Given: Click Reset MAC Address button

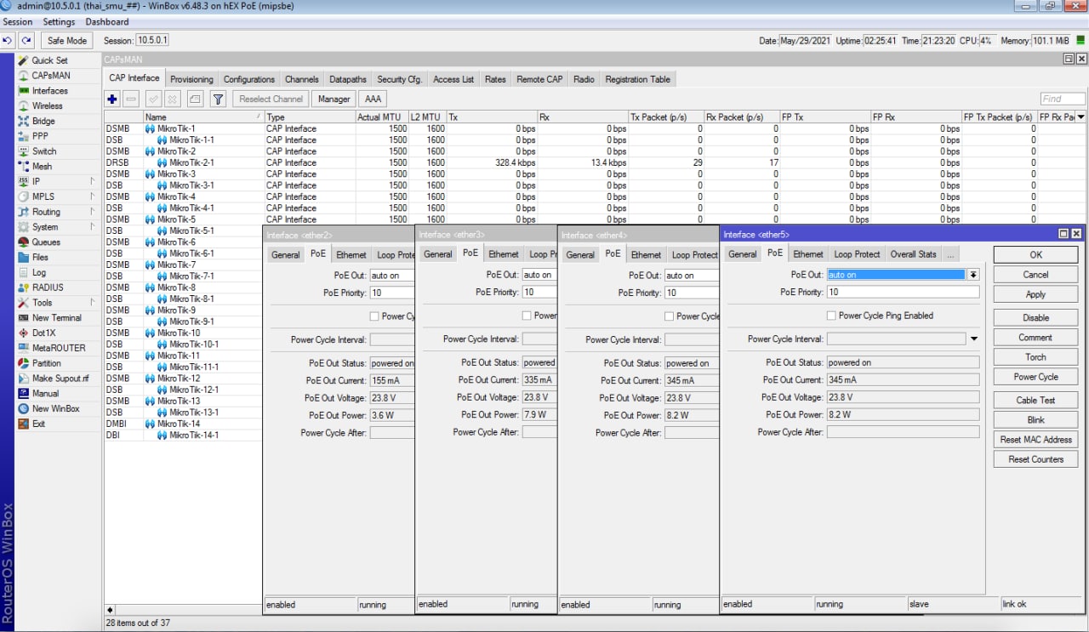Looking at the screenshot, I should 1035,440.
